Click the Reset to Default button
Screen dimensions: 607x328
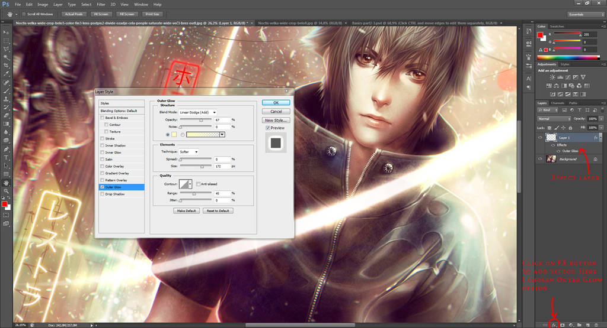[218, 211]
